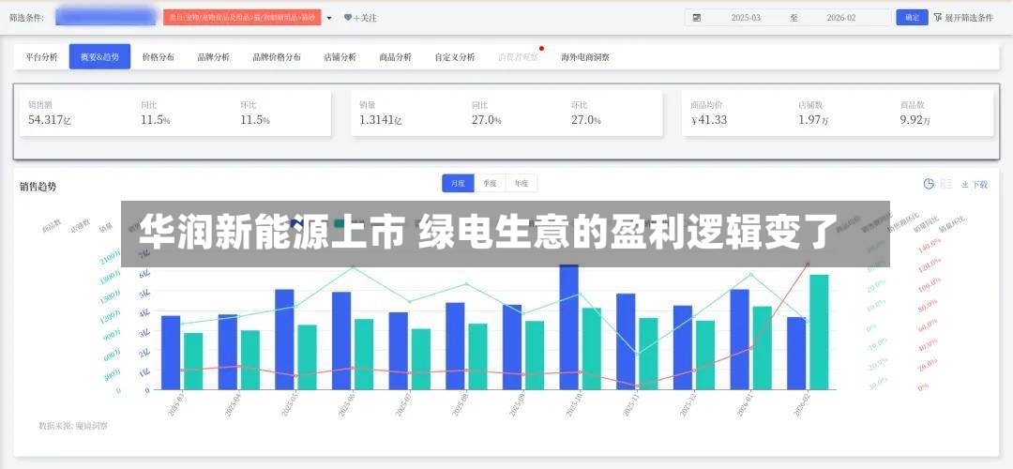Open the 自定义分析 tab

click(x=455, y=57)
